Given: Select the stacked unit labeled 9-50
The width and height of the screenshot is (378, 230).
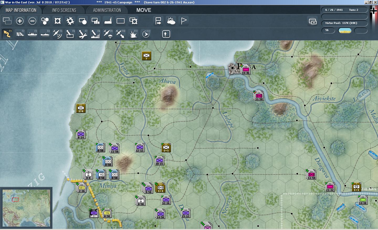Looking at the screenshot, I should pos(148,189).
